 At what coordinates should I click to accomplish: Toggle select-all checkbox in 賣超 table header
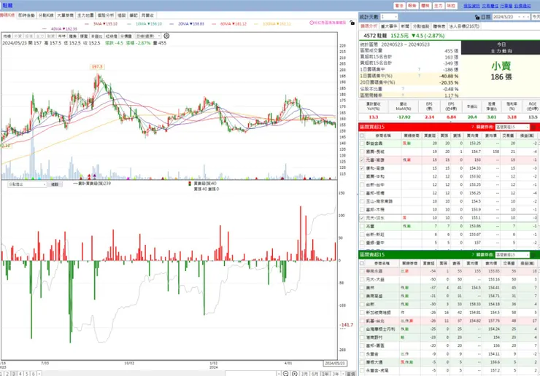coord(362,263)
